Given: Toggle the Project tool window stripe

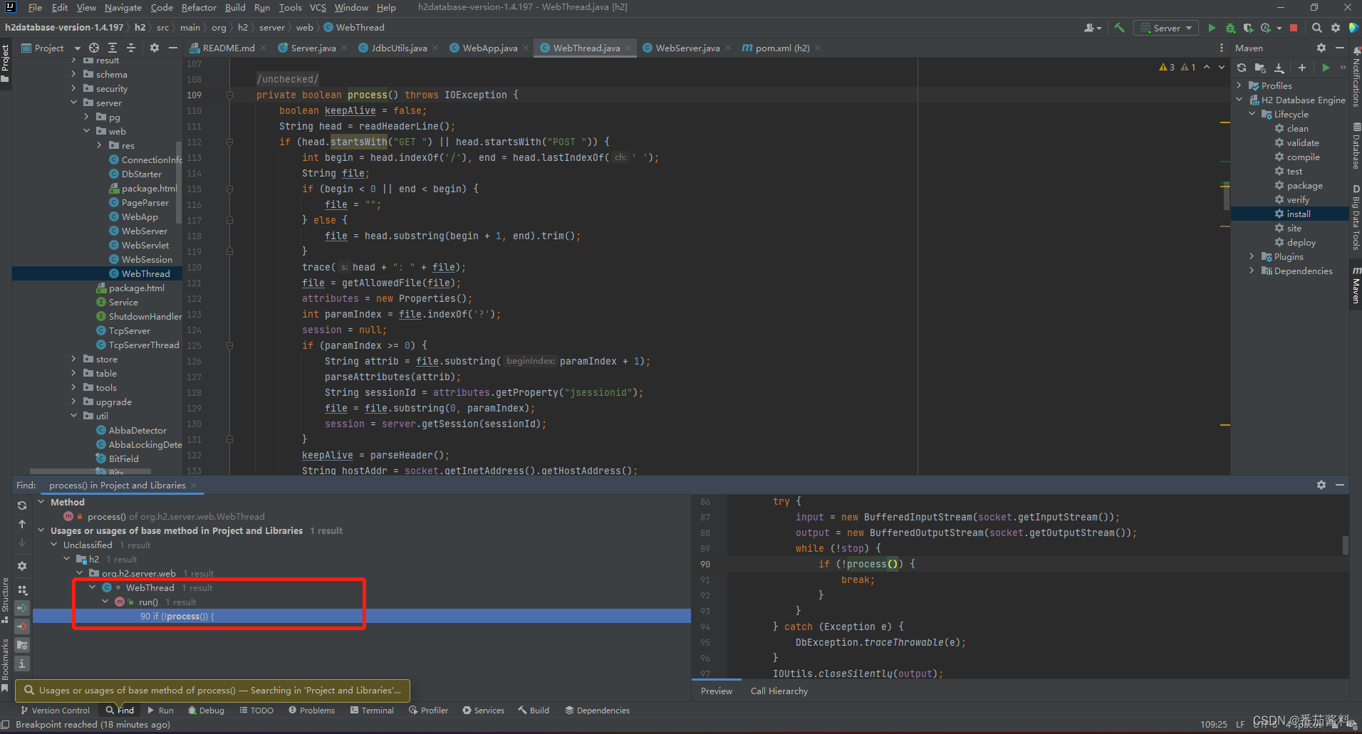Looking at the screenshot, I should 5,62.
